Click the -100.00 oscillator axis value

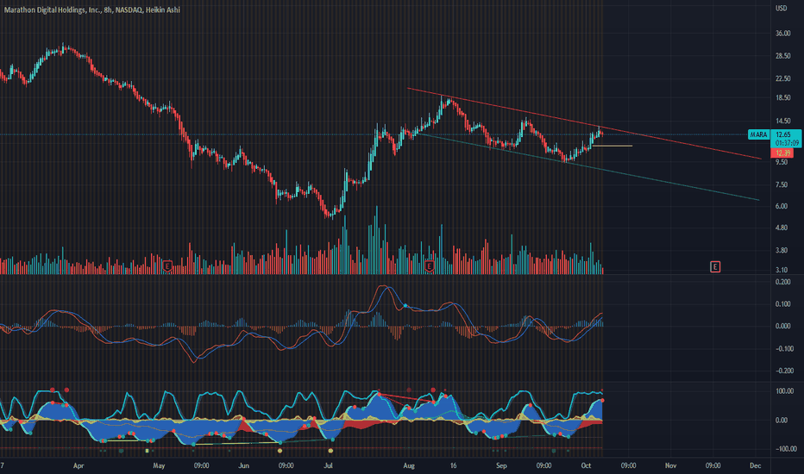(x=784, y=449)
